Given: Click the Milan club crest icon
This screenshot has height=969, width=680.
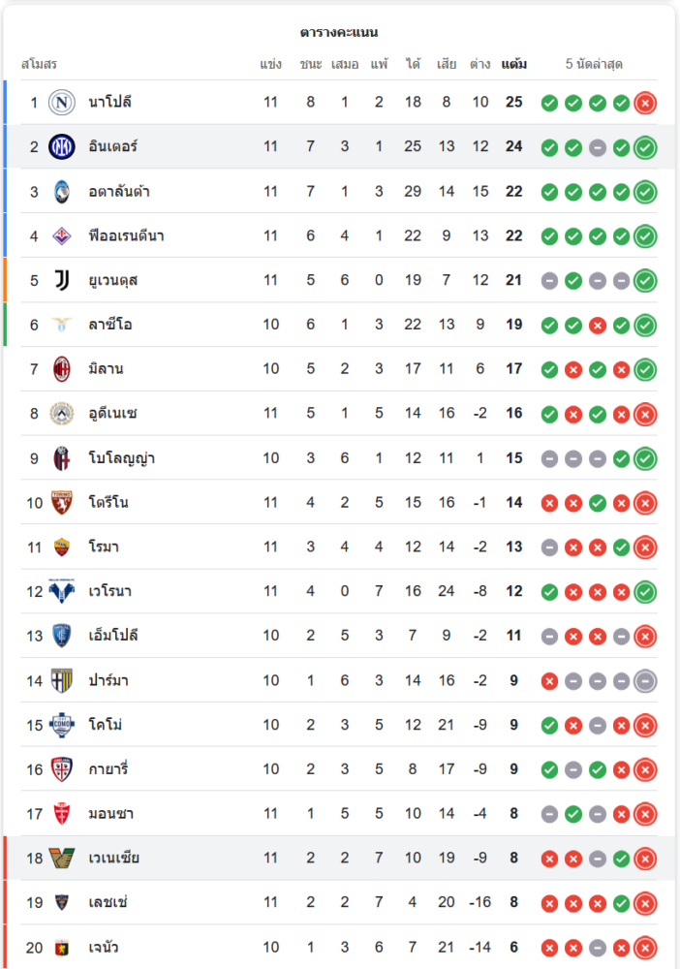Looking at the screenshot, I should click(62, 369).
